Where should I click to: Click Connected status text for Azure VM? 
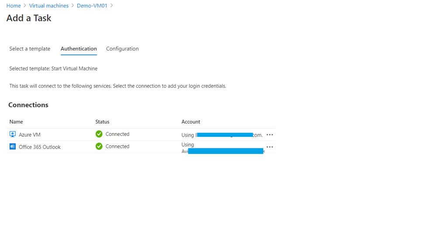coord(117,134)
